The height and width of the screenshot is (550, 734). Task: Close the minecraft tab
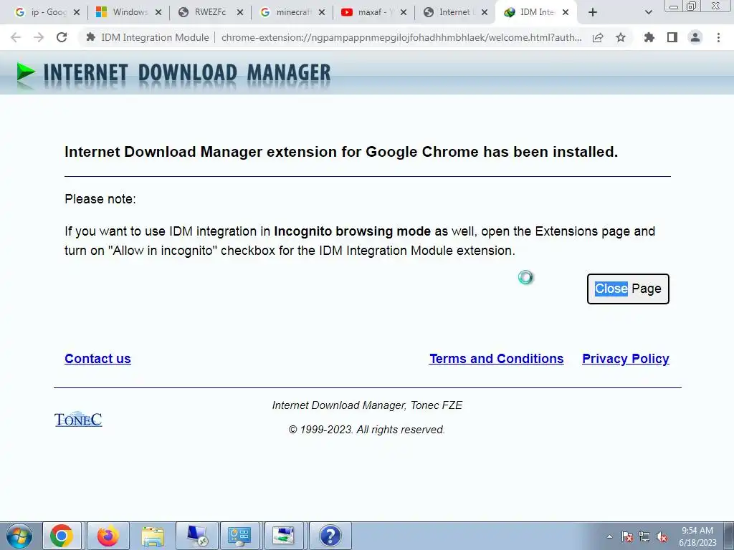coord(322,12)
